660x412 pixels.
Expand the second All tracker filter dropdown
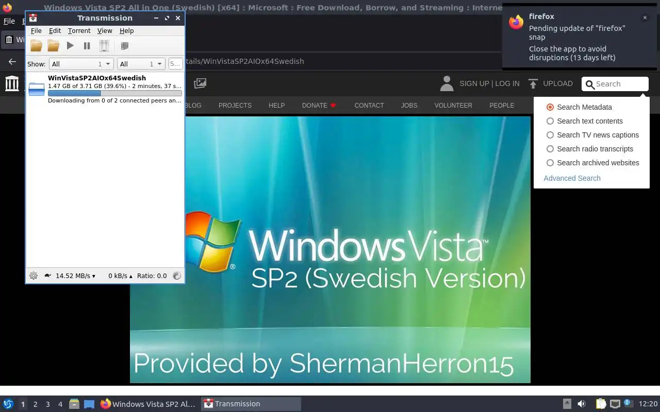tap(140, 64)
